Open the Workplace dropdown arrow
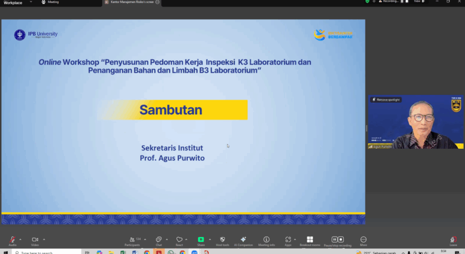The height and width of the screenshot is (254, 465). click(31, 2)
